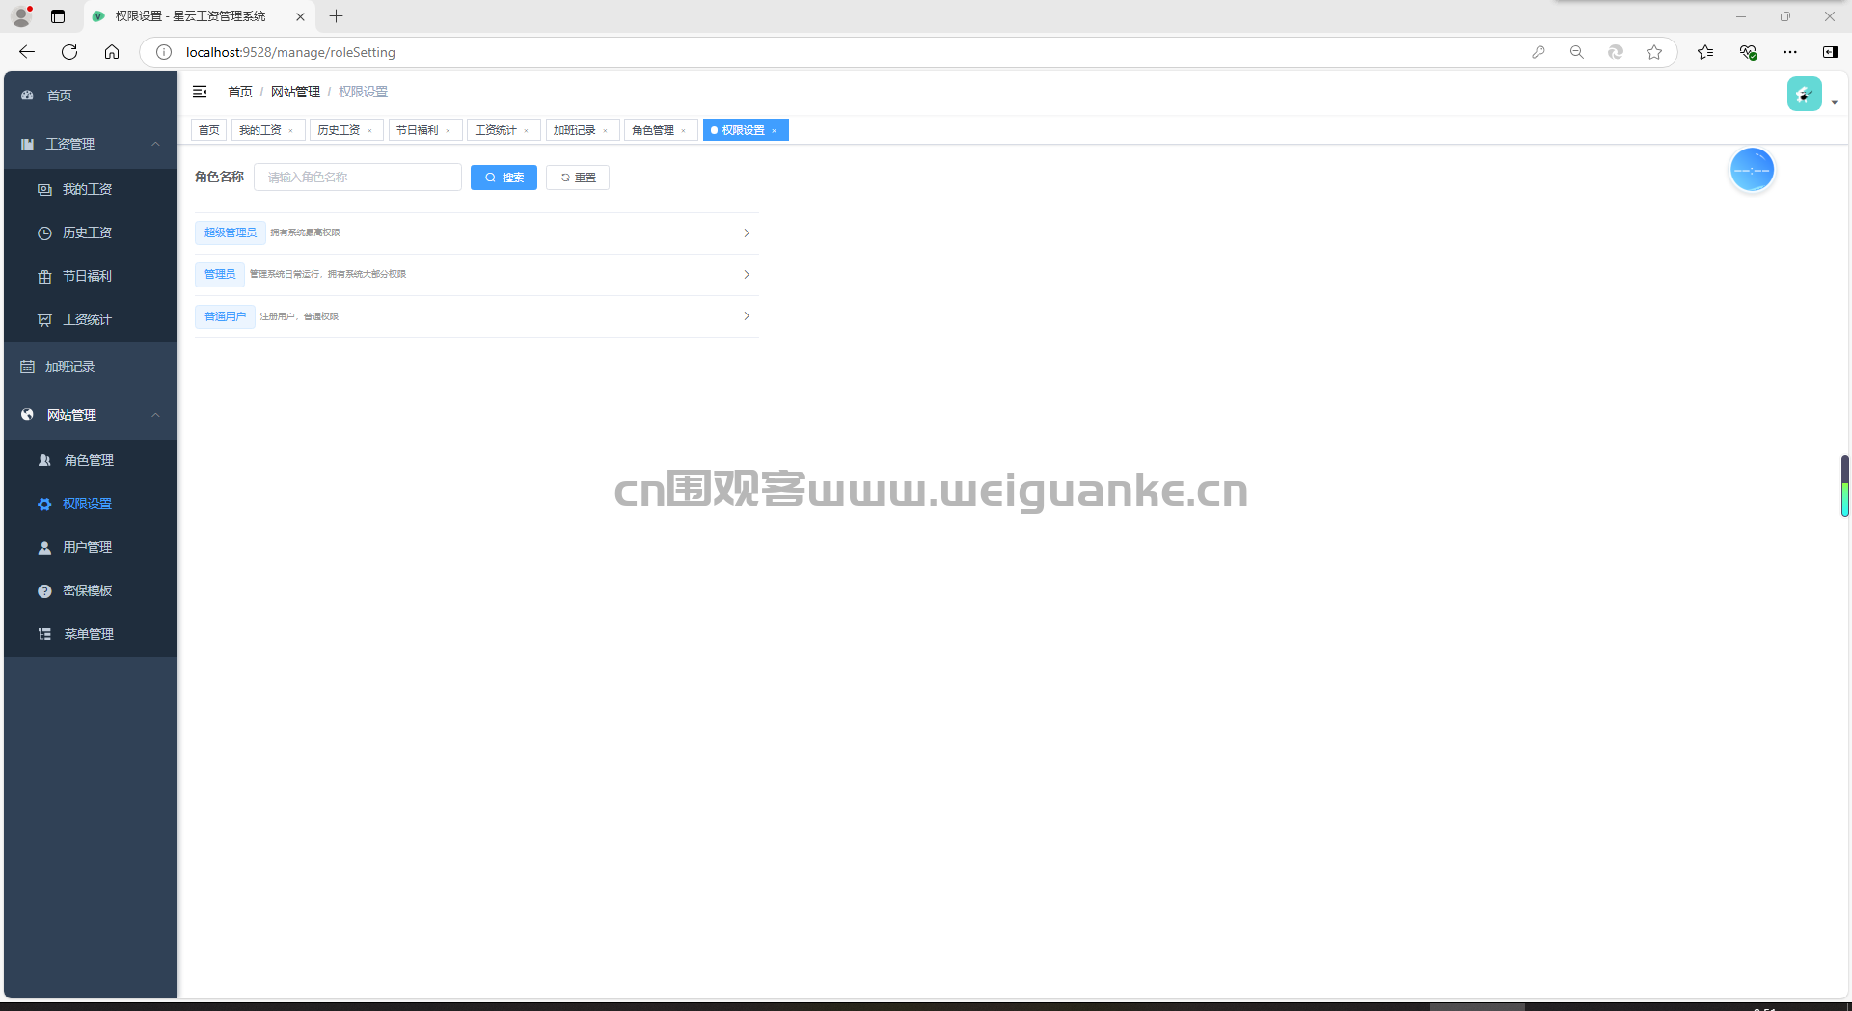Open the browser profile avatar
The image size is (1852, 1011).
click(x=21, y=16)
